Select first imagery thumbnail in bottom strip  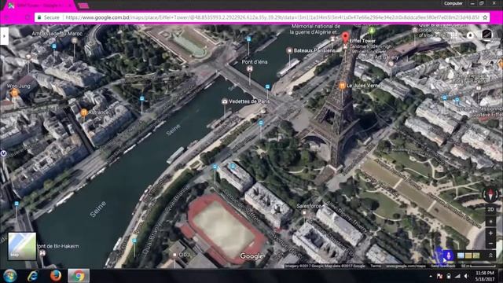click(x=461, y=255)
